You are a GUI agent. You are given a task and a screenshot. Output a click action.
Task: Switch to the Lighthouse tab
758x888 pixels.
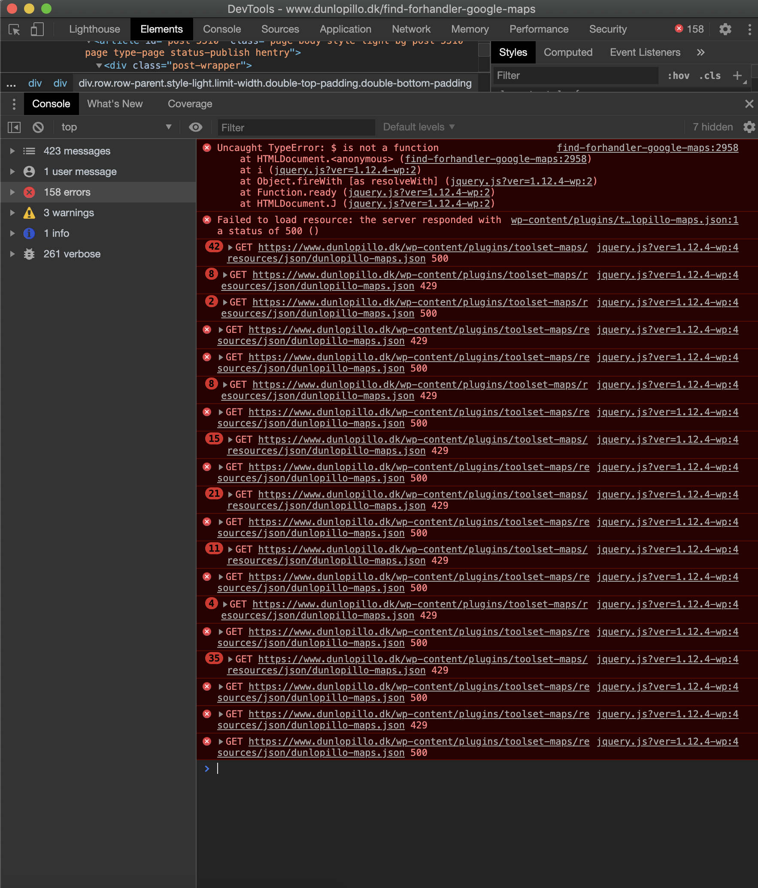coord(94,29)
